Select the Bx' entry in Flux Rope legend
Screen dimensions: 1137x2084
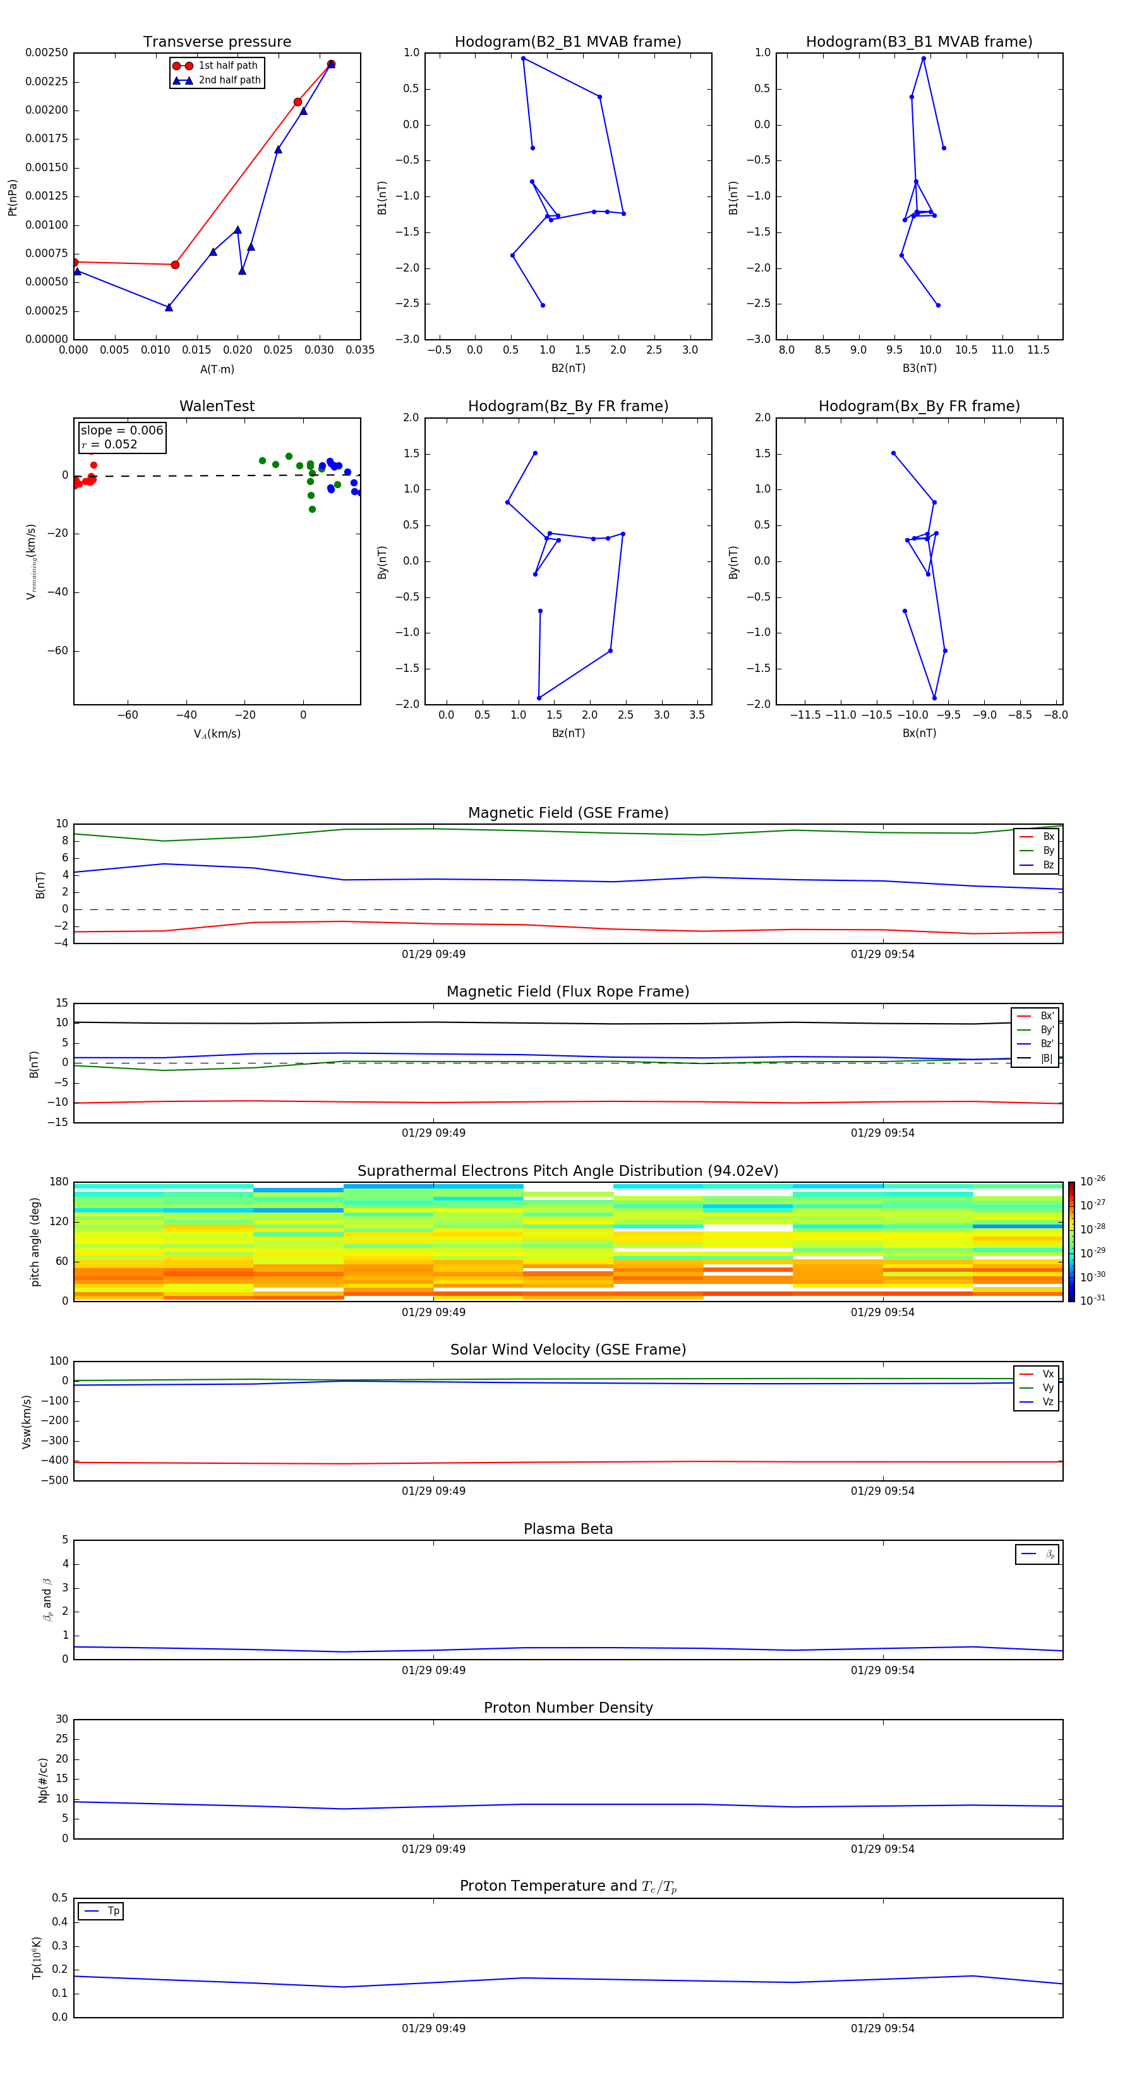coord(1035,1016)
